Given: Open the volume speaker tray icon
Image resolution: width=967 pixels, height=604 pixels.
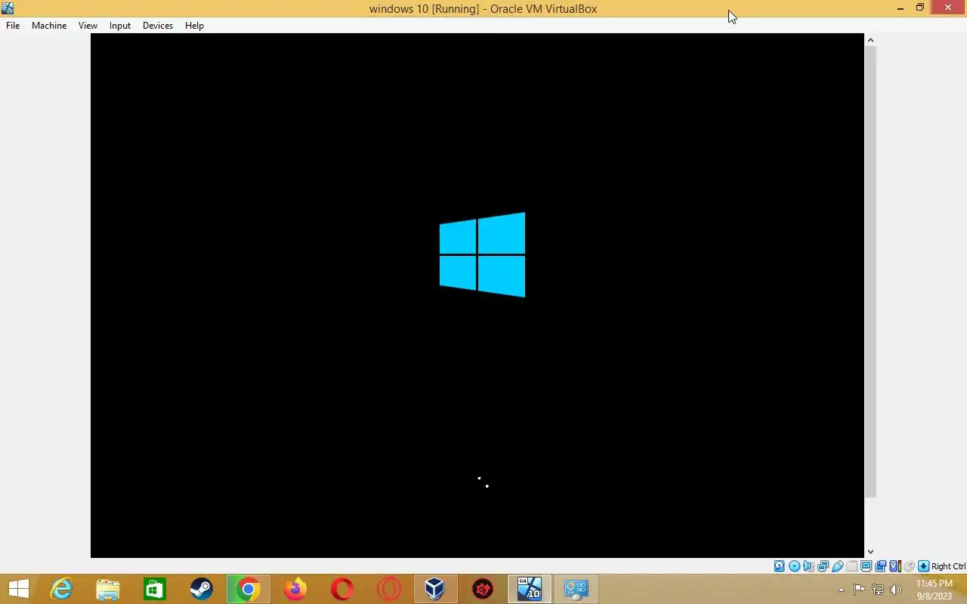Looking at the screenshot, I should pos(896,590).
